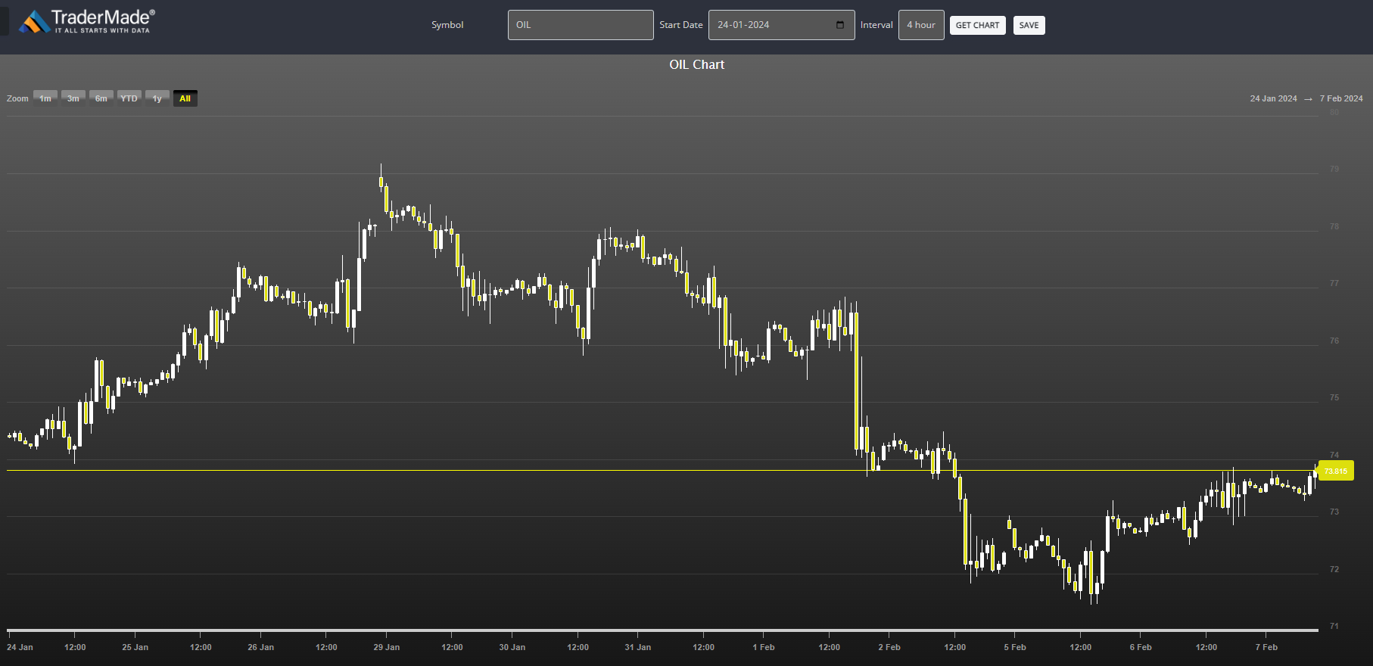Click the GET CHART button
1373x666 pixels.
(977, 25)
